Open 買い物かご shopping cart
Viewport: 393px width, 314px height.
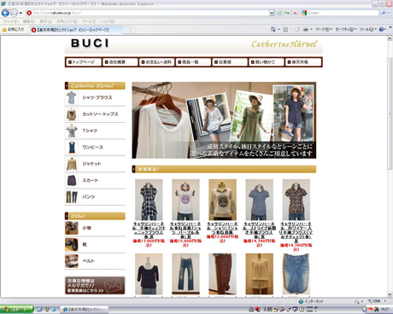pos(267,62)
